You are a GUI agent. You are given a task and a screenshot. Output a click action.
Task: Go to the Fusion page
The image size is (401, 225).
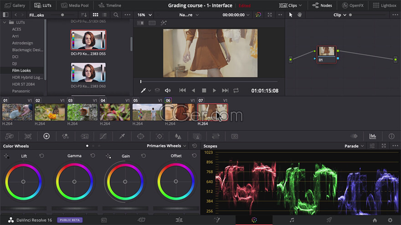pos(216,220)
